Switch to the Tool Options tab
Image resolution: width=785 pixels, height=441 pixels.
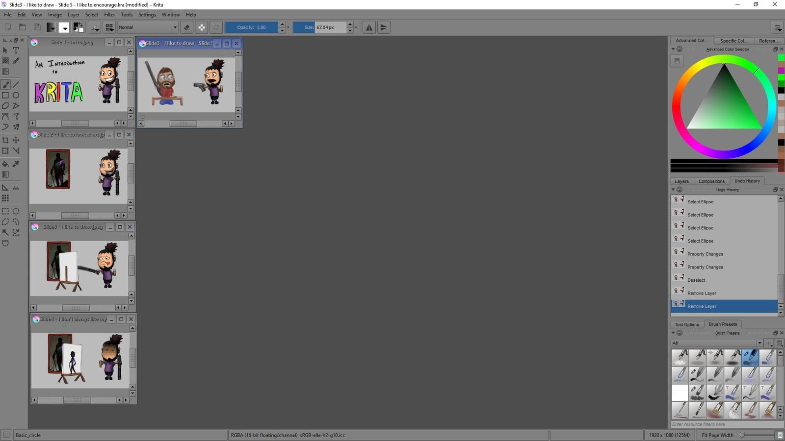click(x=687, y=324)
